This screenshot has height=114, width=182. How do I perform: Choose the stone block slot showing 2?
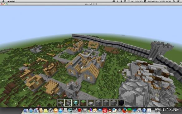click(x=114, y=102)
